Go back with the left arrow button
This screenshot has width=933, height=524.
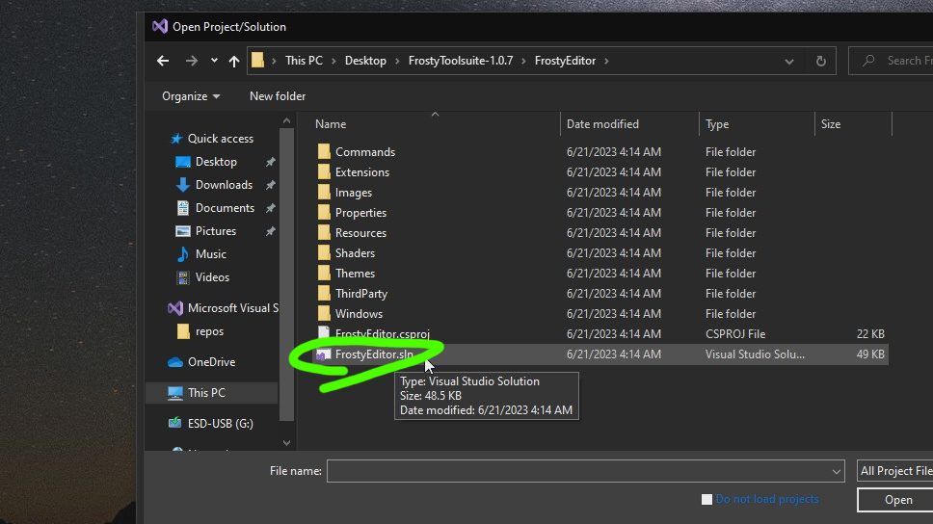point(163,61)
